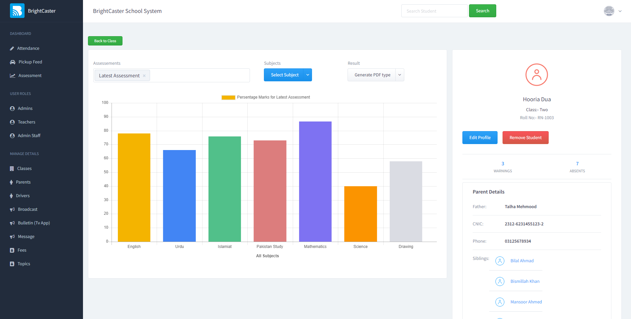Viewport: 631px width, 319px height.
Task: Click the Message megaphone icon
Action: click(12, 237)
